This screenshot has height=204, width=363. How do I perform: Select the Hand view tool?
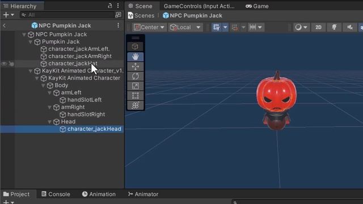[136, 57]
